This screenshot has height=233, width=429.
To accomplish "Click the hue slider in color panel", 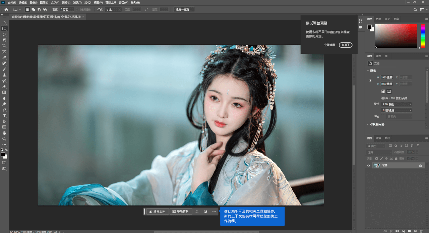I will (x=423, y=36).
